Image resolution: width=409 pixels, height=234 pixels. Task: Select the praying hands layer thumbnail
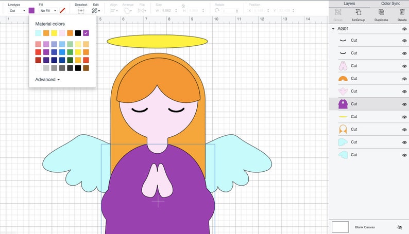click(343, 66)
